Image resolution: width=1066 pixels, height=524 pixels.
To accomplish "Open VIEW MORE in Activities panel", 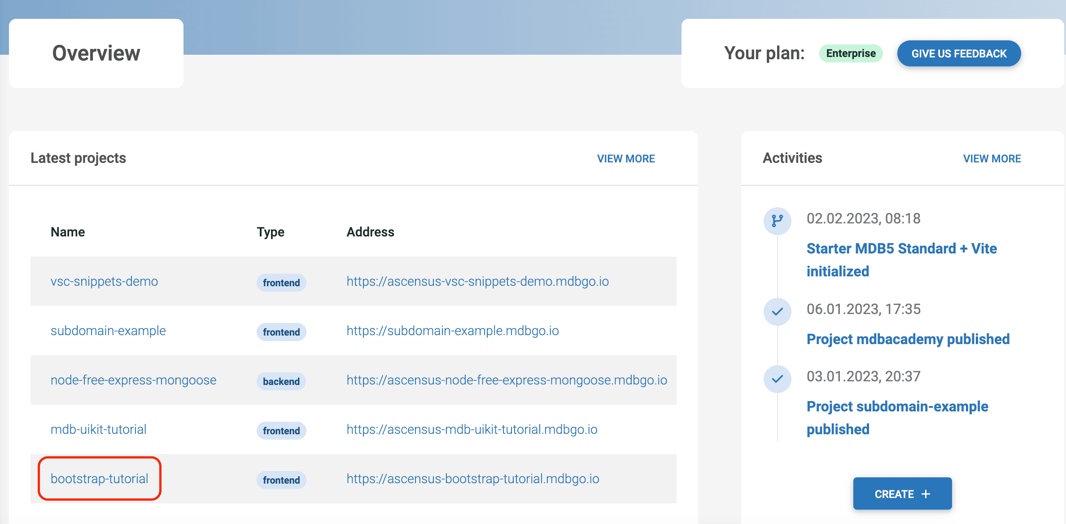I will pos(992,159).
